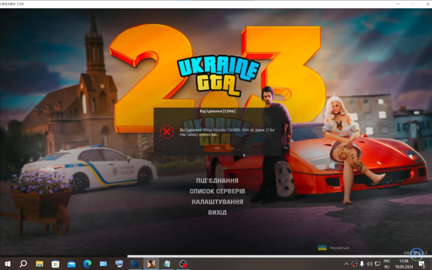
Task: Launch Microsoft Store from taskbar
Action: click(x=55, y=264)
